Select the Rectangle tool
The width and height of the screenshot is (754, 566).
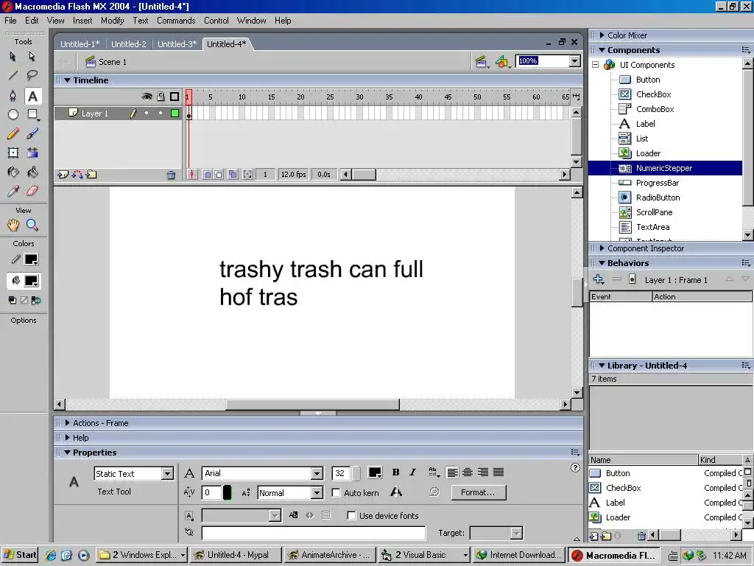[x=32, y=114]
